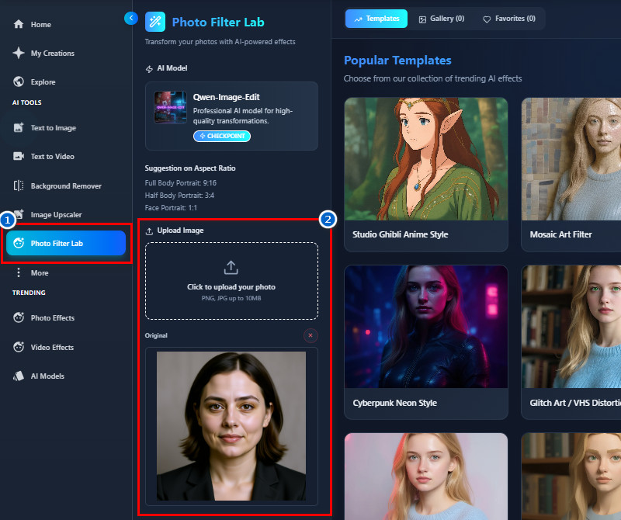Click the Explore globe icon
Viewport: 621px width, 520px height.
[x=19, y=82]
